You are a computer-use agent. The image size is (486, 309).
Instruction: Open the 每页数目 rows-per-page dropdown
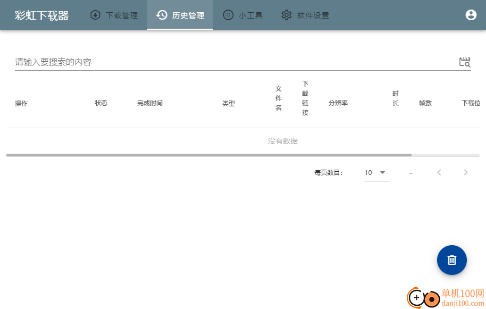coord(376,173)
